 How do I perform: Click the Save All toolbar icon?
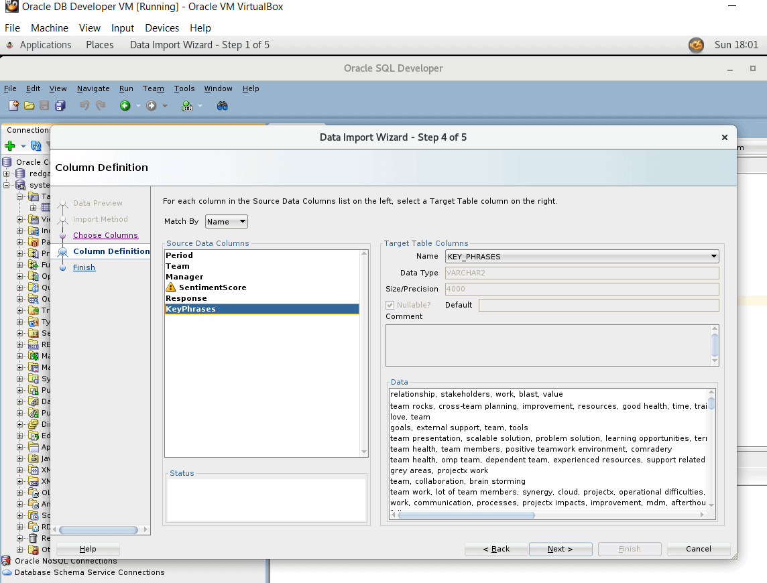[x=60, y=106]
